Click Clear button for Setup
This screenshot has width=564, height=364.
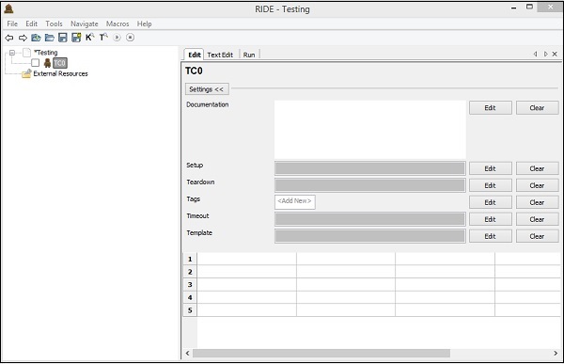click(x=537, y=168)
